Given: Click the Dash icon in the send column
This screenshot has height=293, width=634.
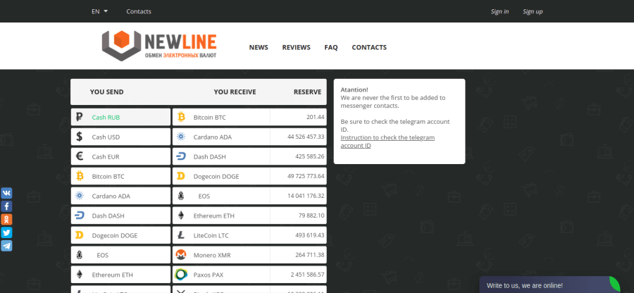Looking at the screenshot, I should [x=79, y=216].
